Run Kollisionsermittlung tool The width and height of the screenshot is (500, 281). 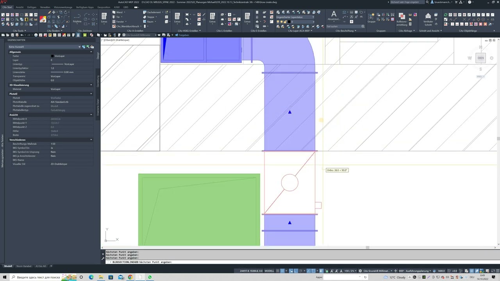402,19
